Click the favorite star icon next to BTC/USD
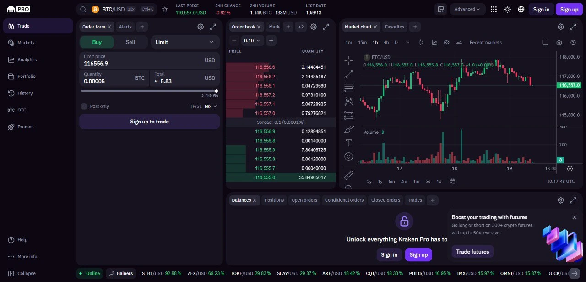586x282 pixels. coord(165,9)
